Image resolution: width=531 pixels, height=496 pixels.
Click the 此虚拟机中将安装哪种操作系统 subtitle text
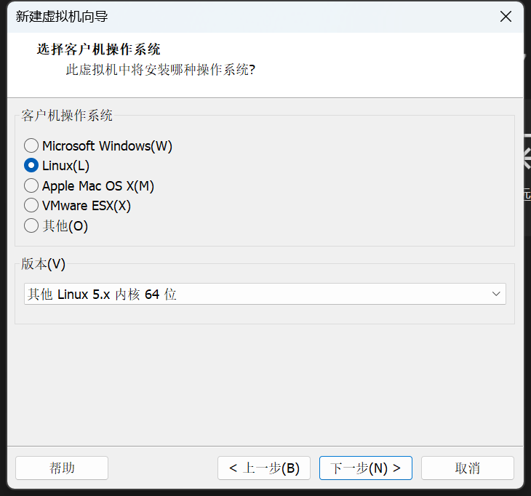(160, 70)
